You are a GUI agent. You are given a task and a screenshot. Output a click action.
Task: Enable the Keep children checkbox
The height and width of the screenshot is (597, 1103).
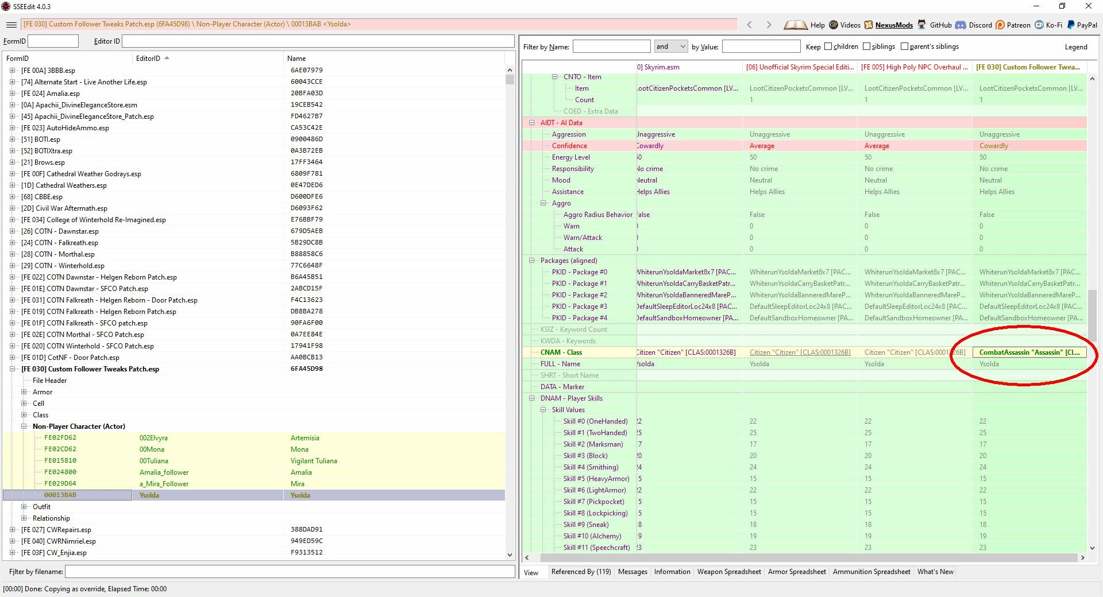(828, 46)
